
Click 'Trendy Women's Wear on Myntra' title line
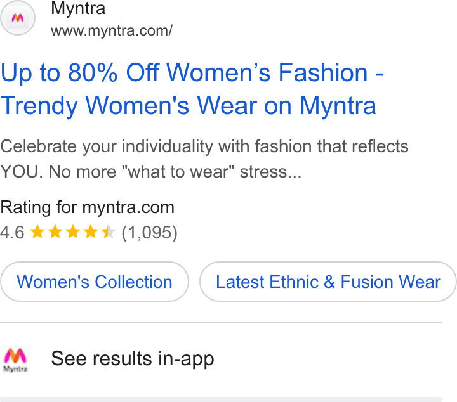[189, 106]
